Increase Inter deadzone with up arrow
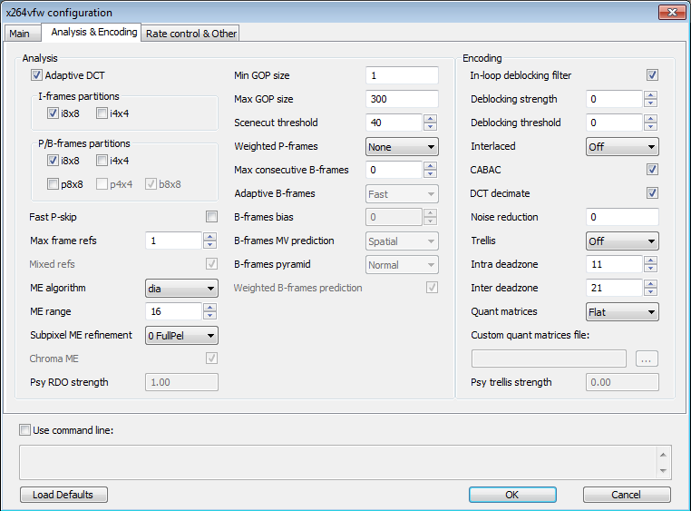Viewport: 691px width, 511px height. point(650,283)
